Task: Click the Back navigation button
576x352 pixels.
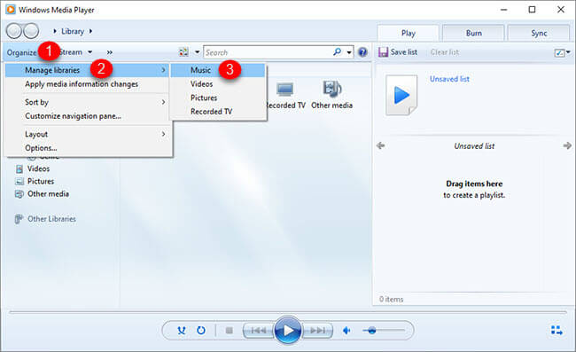Action: [14, 31]
